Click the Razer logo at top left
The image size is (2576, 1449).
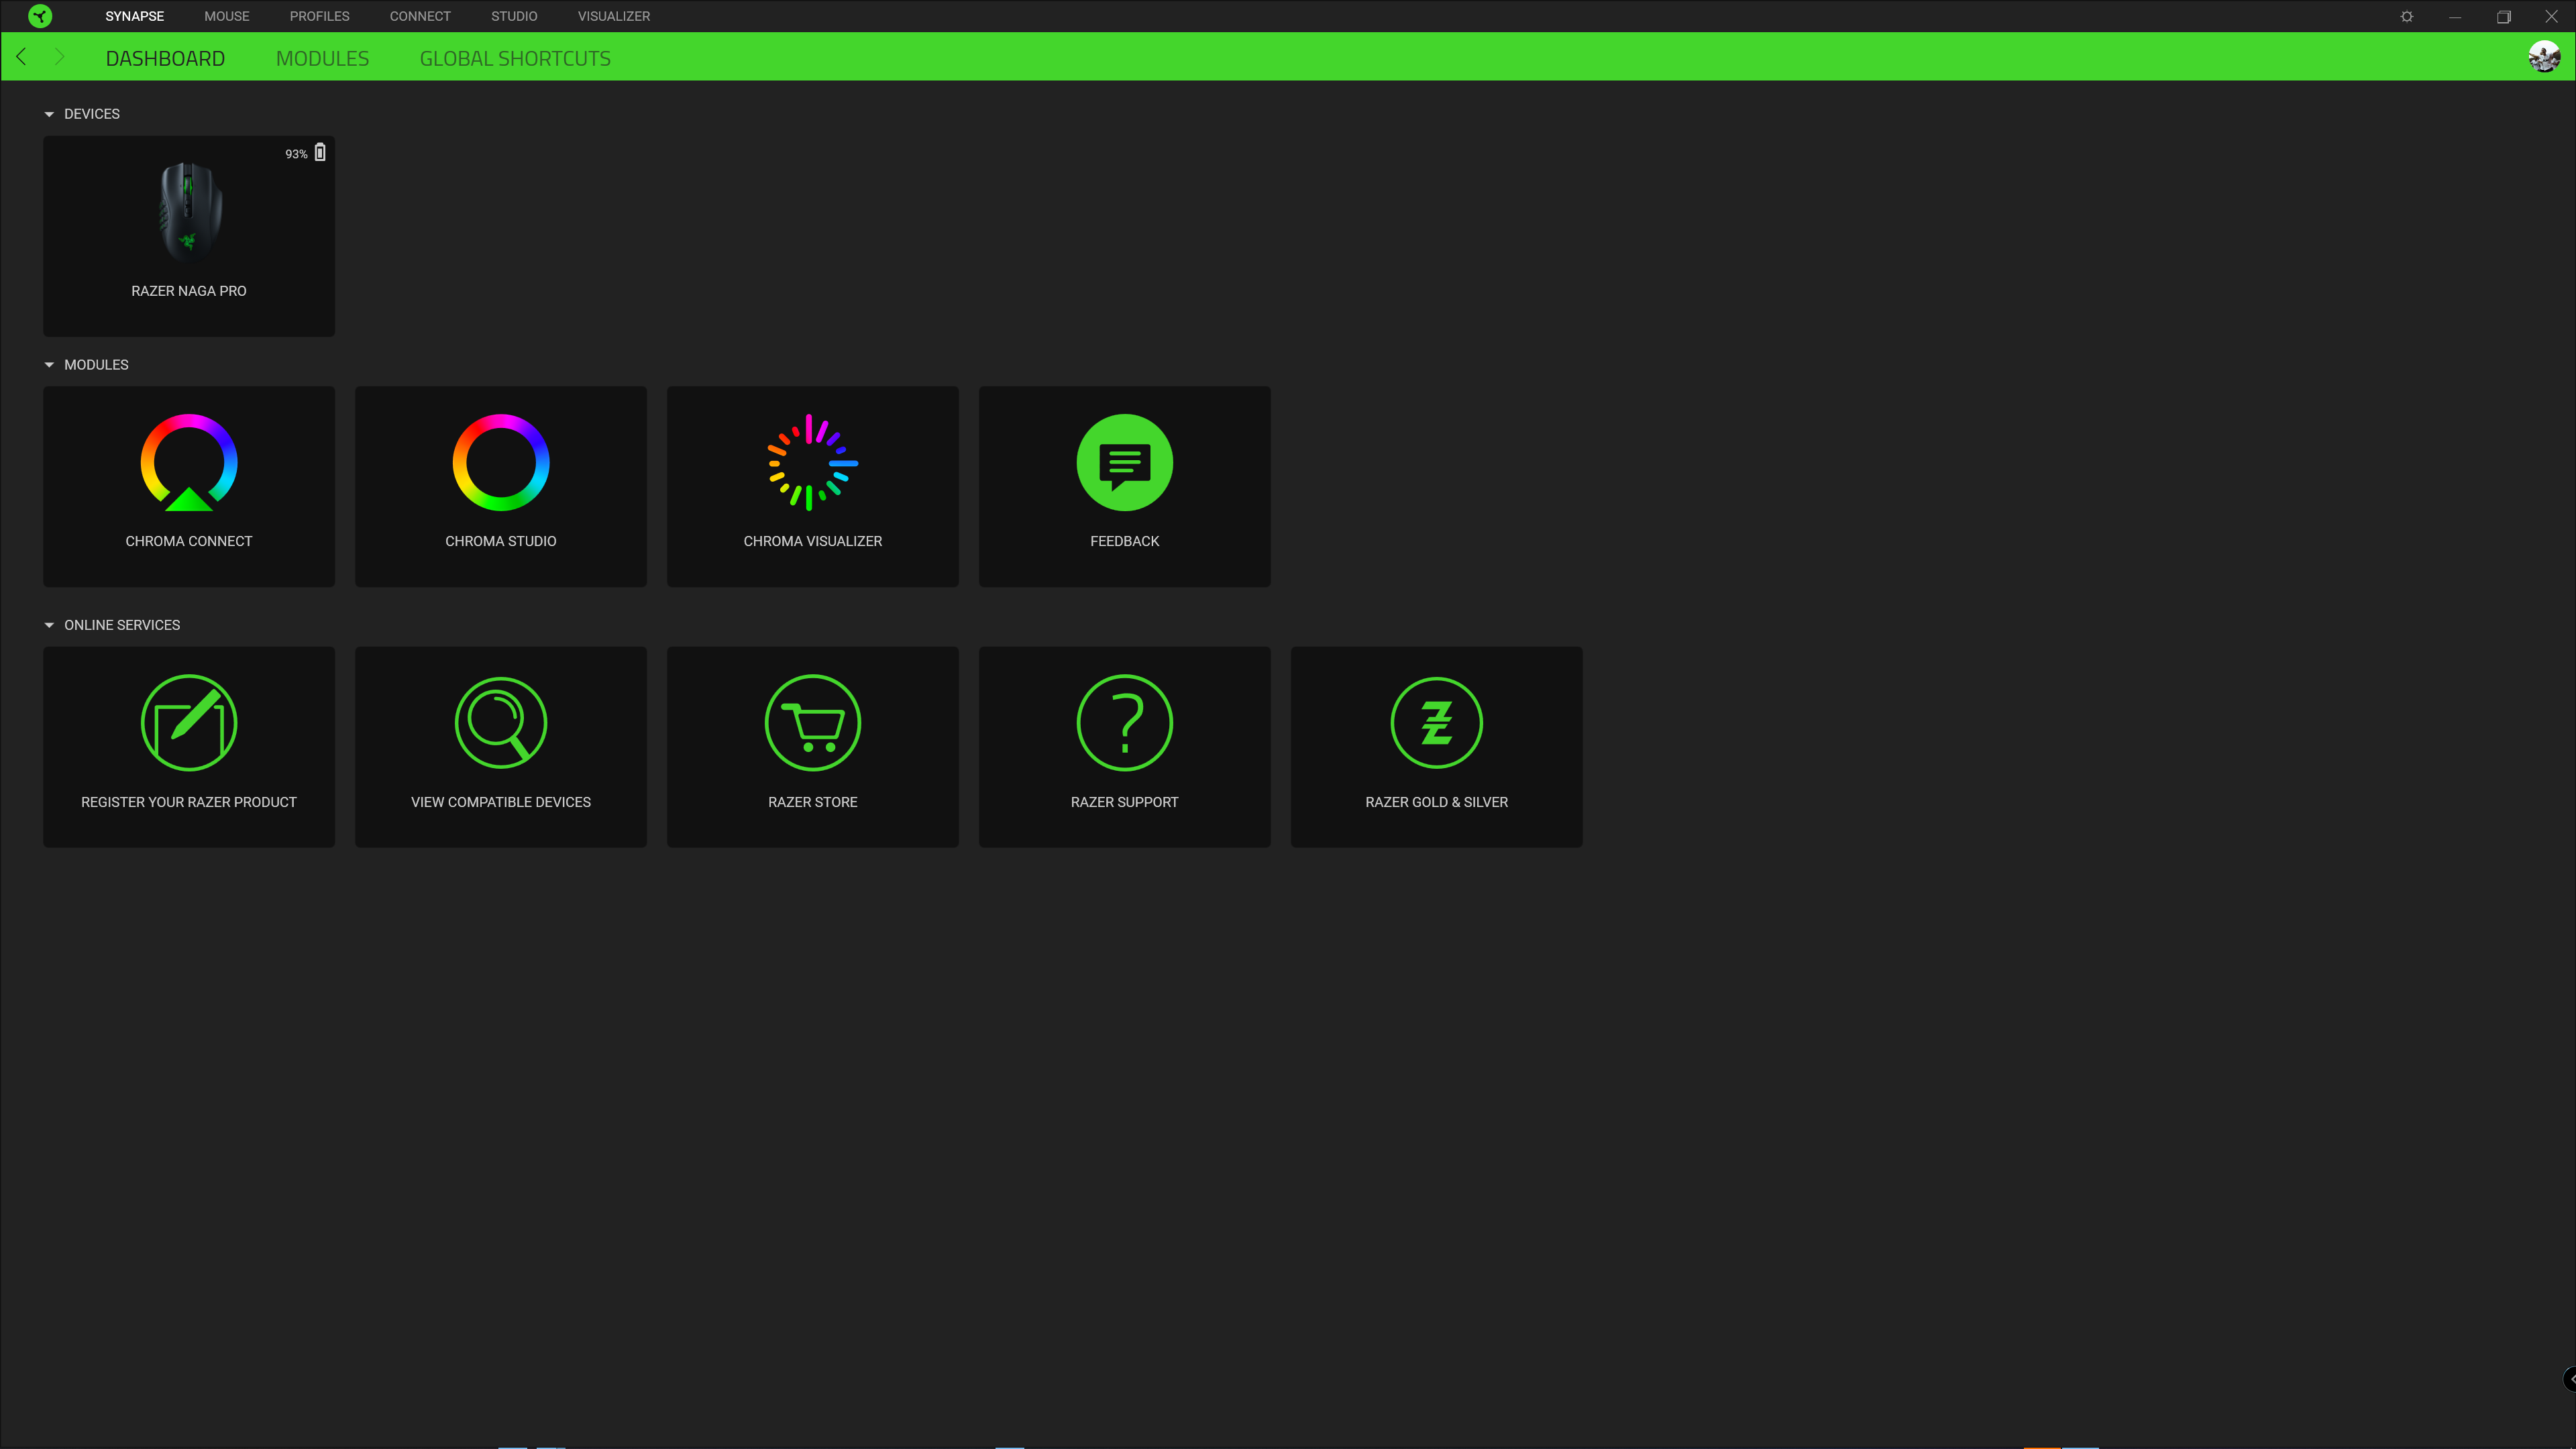coord(40,16)
